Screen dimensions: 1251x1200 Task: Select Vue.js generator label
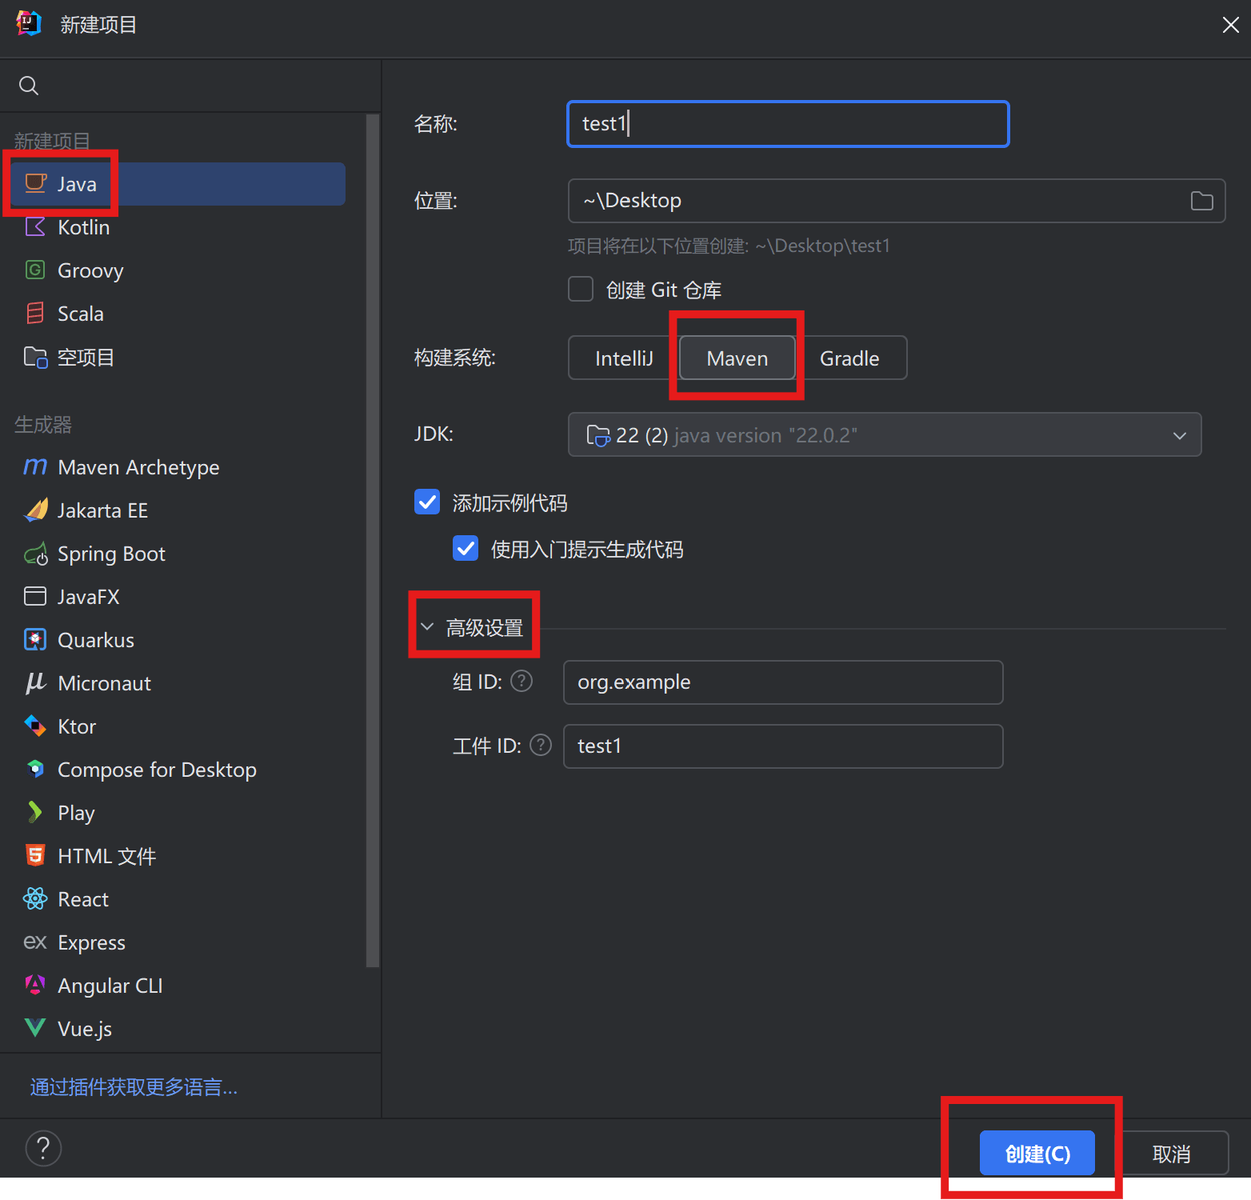click(x=85, y=1029)
